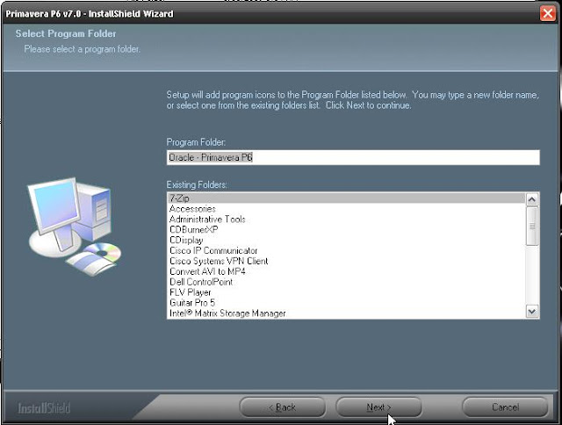Choose Administrative Tools from the list
This screenshot has width=562, height=425.
347,219
